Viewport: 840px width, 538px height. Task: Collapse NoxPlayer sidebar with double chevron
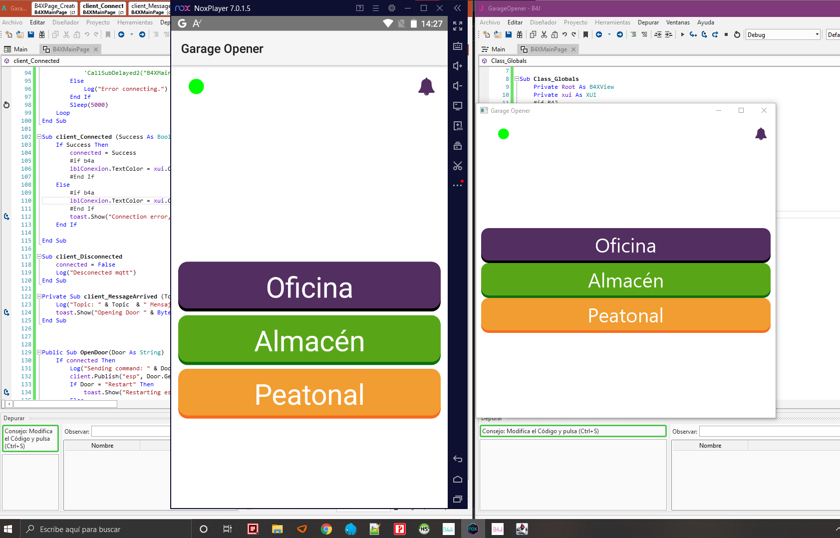coord(458,8)
